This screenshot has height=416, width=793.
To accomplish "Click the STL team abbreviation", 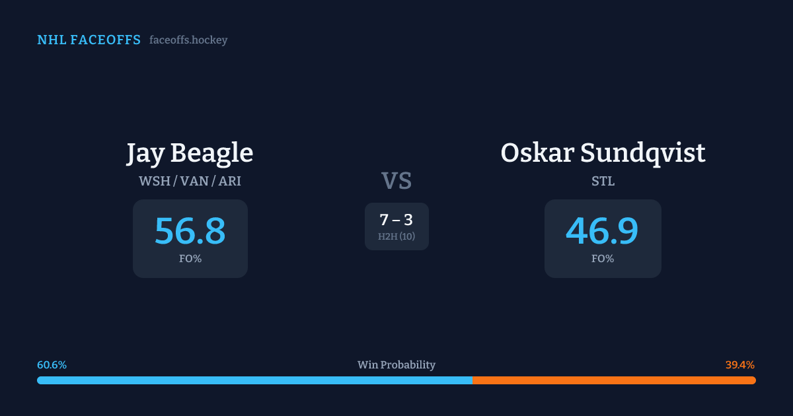I will pyautogui.click(x=603, y=181).
